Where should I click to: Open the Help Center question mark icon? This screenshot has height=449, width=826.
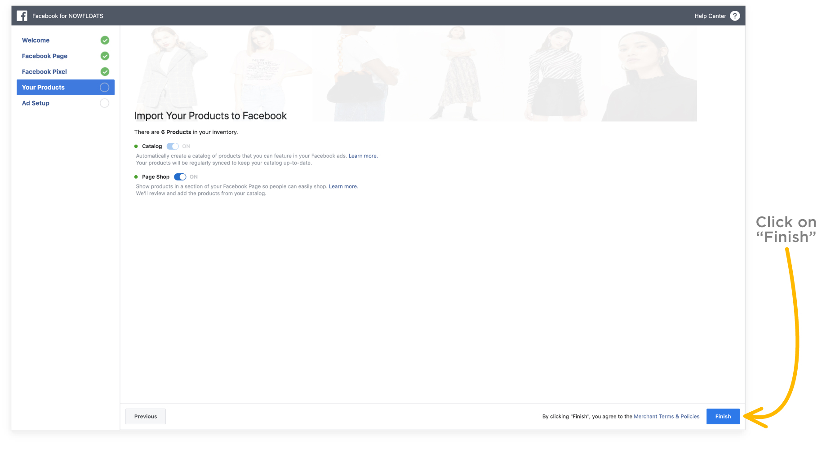[735, 16]
